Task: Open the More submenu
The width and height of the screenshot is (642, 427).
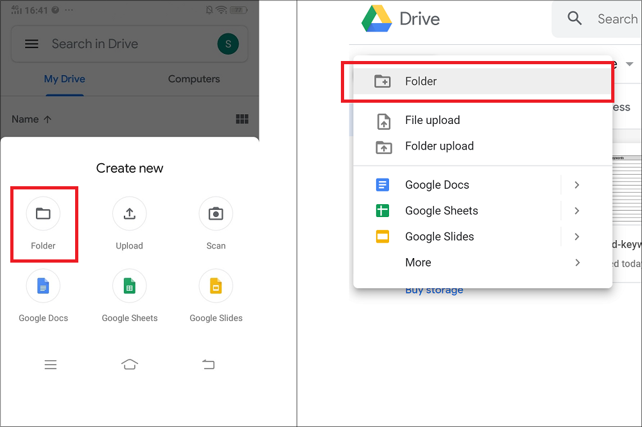Action: (x=483, y=263)
